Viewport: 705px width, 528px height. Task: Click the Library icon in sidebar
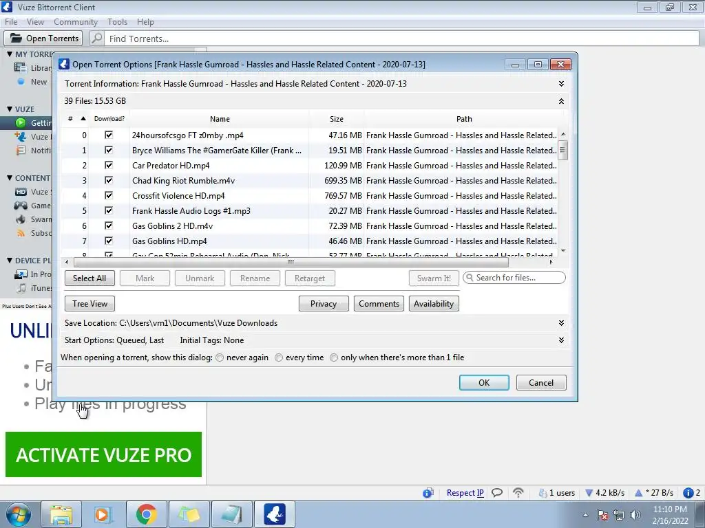[20, 68]
